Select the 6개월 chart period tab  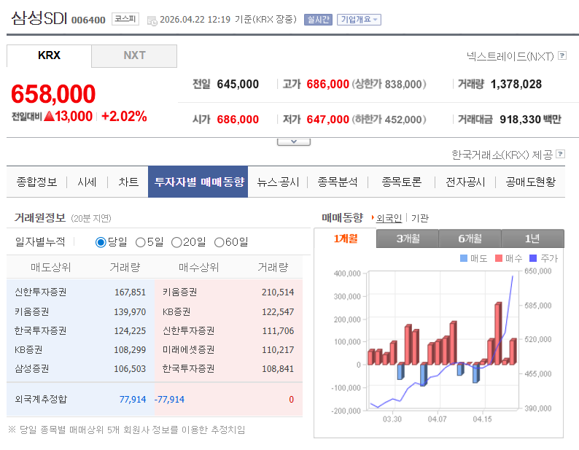[470, 238]
